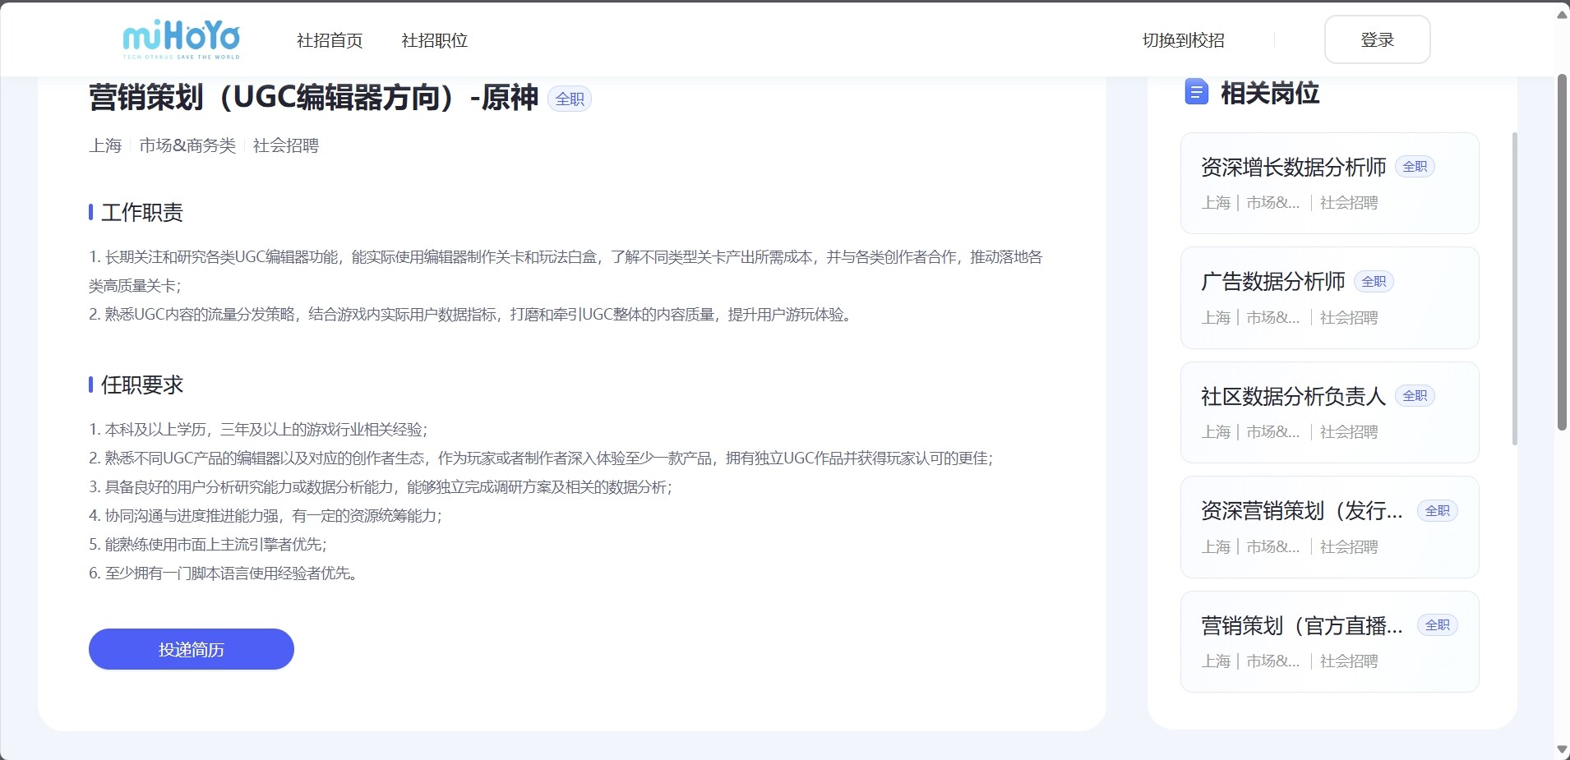The width and height of the screenshot is (1570, 760).
Task: Click the 全职 tag beside the job title
Action: click(x=570, y=99)
